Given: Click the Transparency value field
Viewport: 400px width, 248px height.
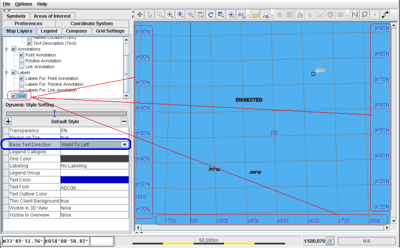Looking at the screenshot, I should click(94, 131).
